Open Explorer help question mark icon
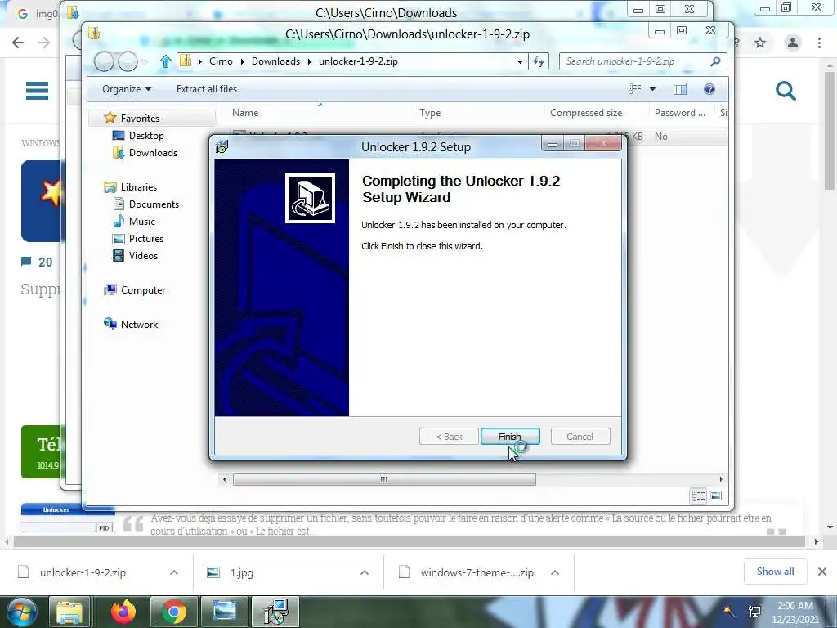This screenshot has height=628, width=837. 709,89
